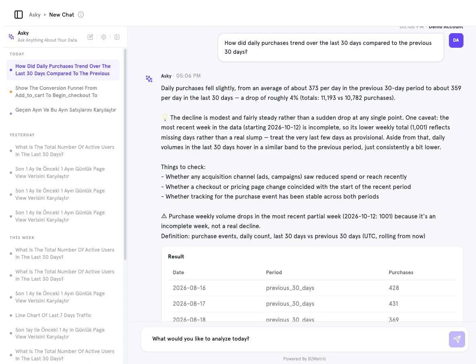Open yesterday's 'Total Number Of Active Users' chat
The height and width of the screenshot is (364, 476).
[63, 151]
